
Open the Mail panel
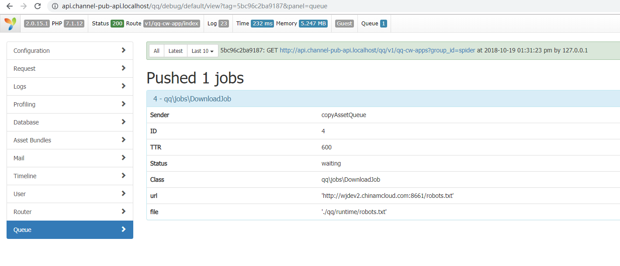pyautogui.click(x=70, y=158)
